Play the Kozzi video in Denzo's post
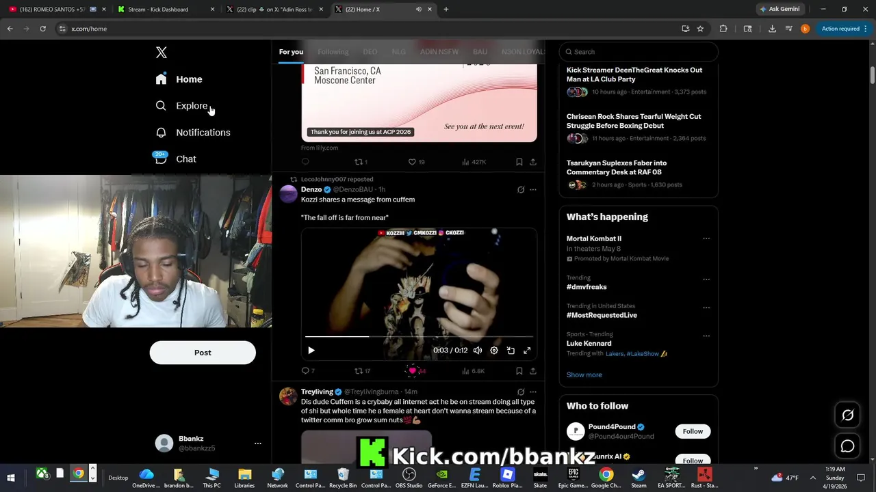Viewport: 876px width, 492px height. pos(311,351)
